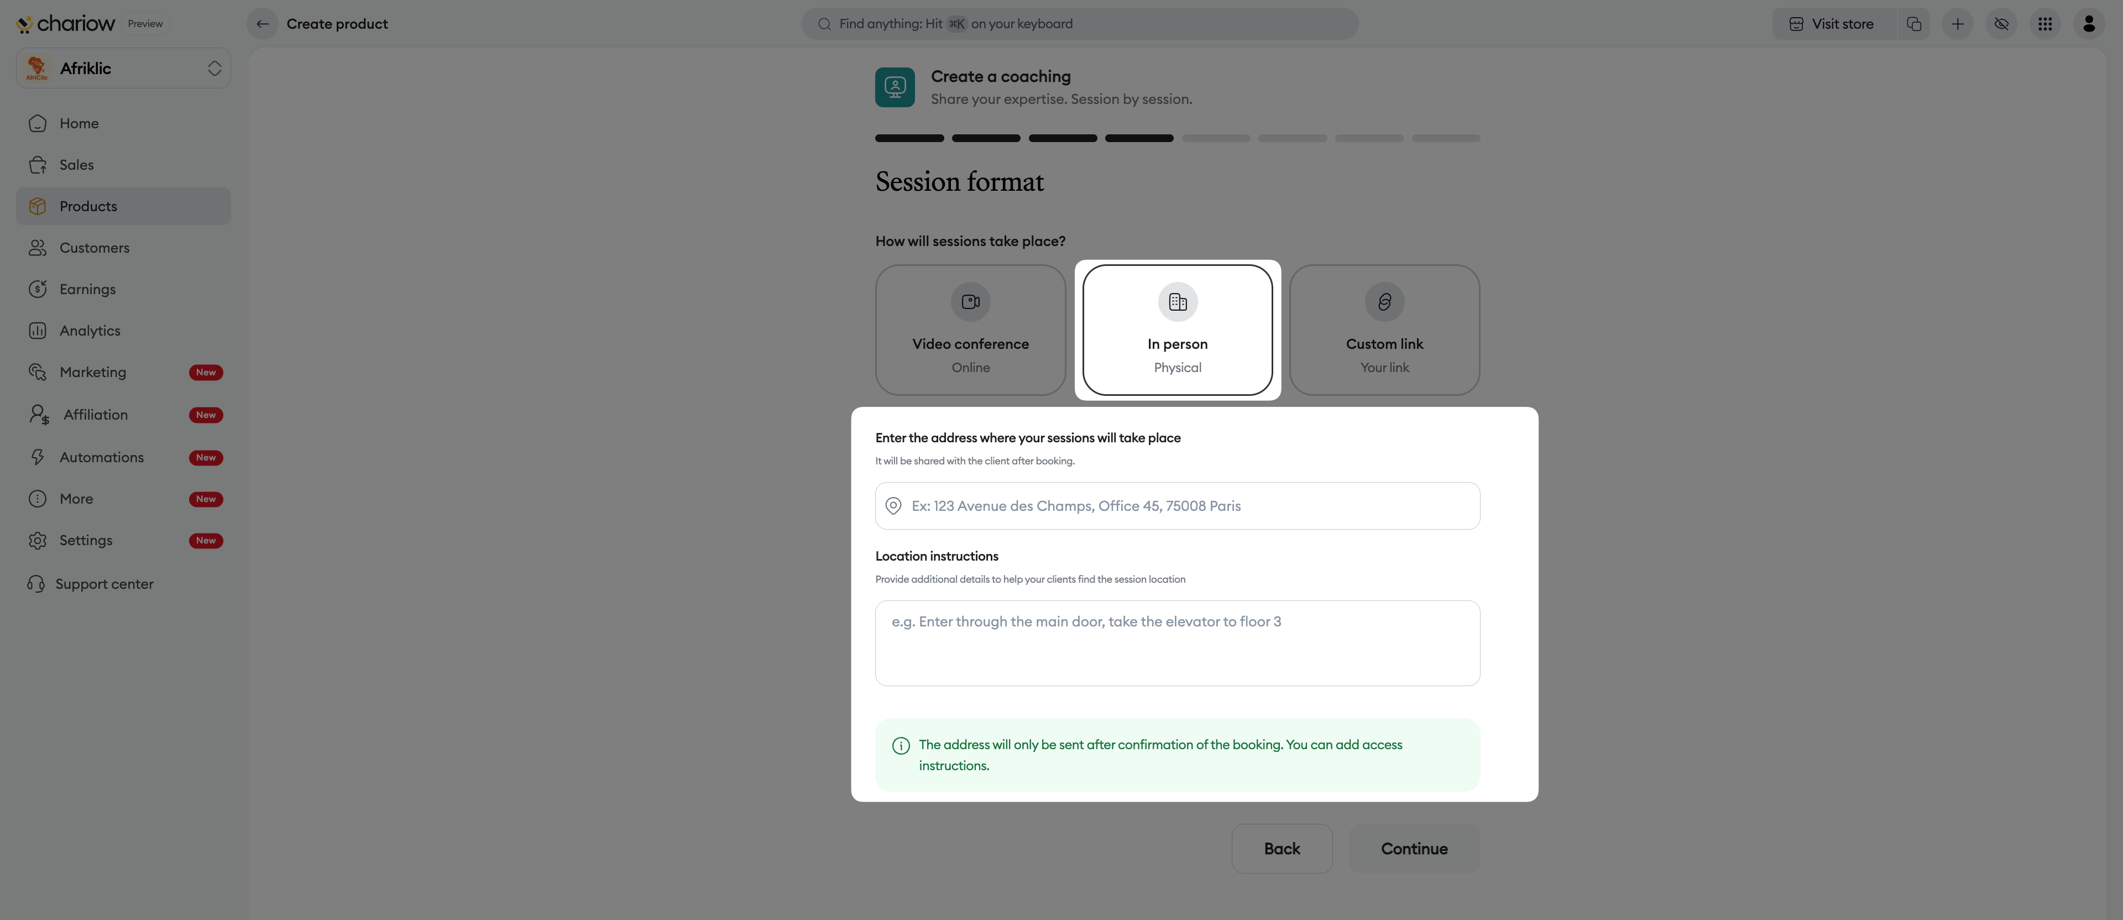Select the Video conference session format
This screenshot has width=2123, height=920.
pyautogui.click(x=970, y=330)
